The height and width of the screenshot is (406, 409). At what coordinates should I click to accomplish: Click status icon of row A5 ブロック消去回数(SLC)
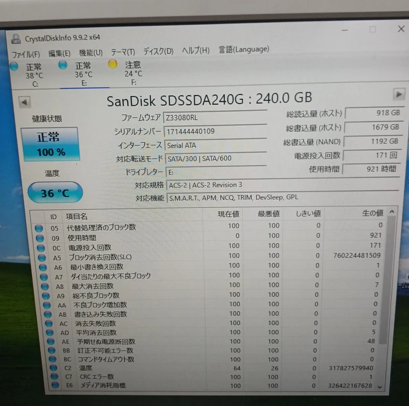click(x=42, y=258)
